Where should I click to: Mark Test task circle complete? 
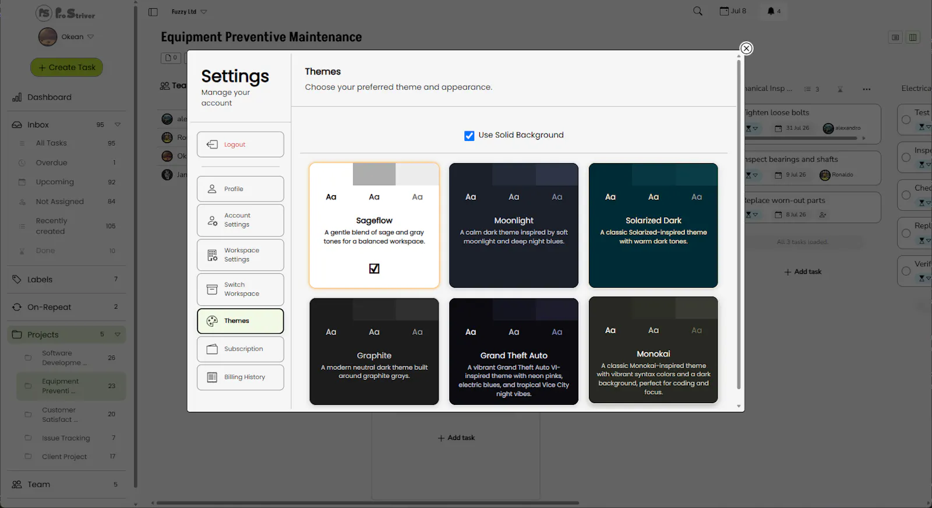tap(906, 120)
